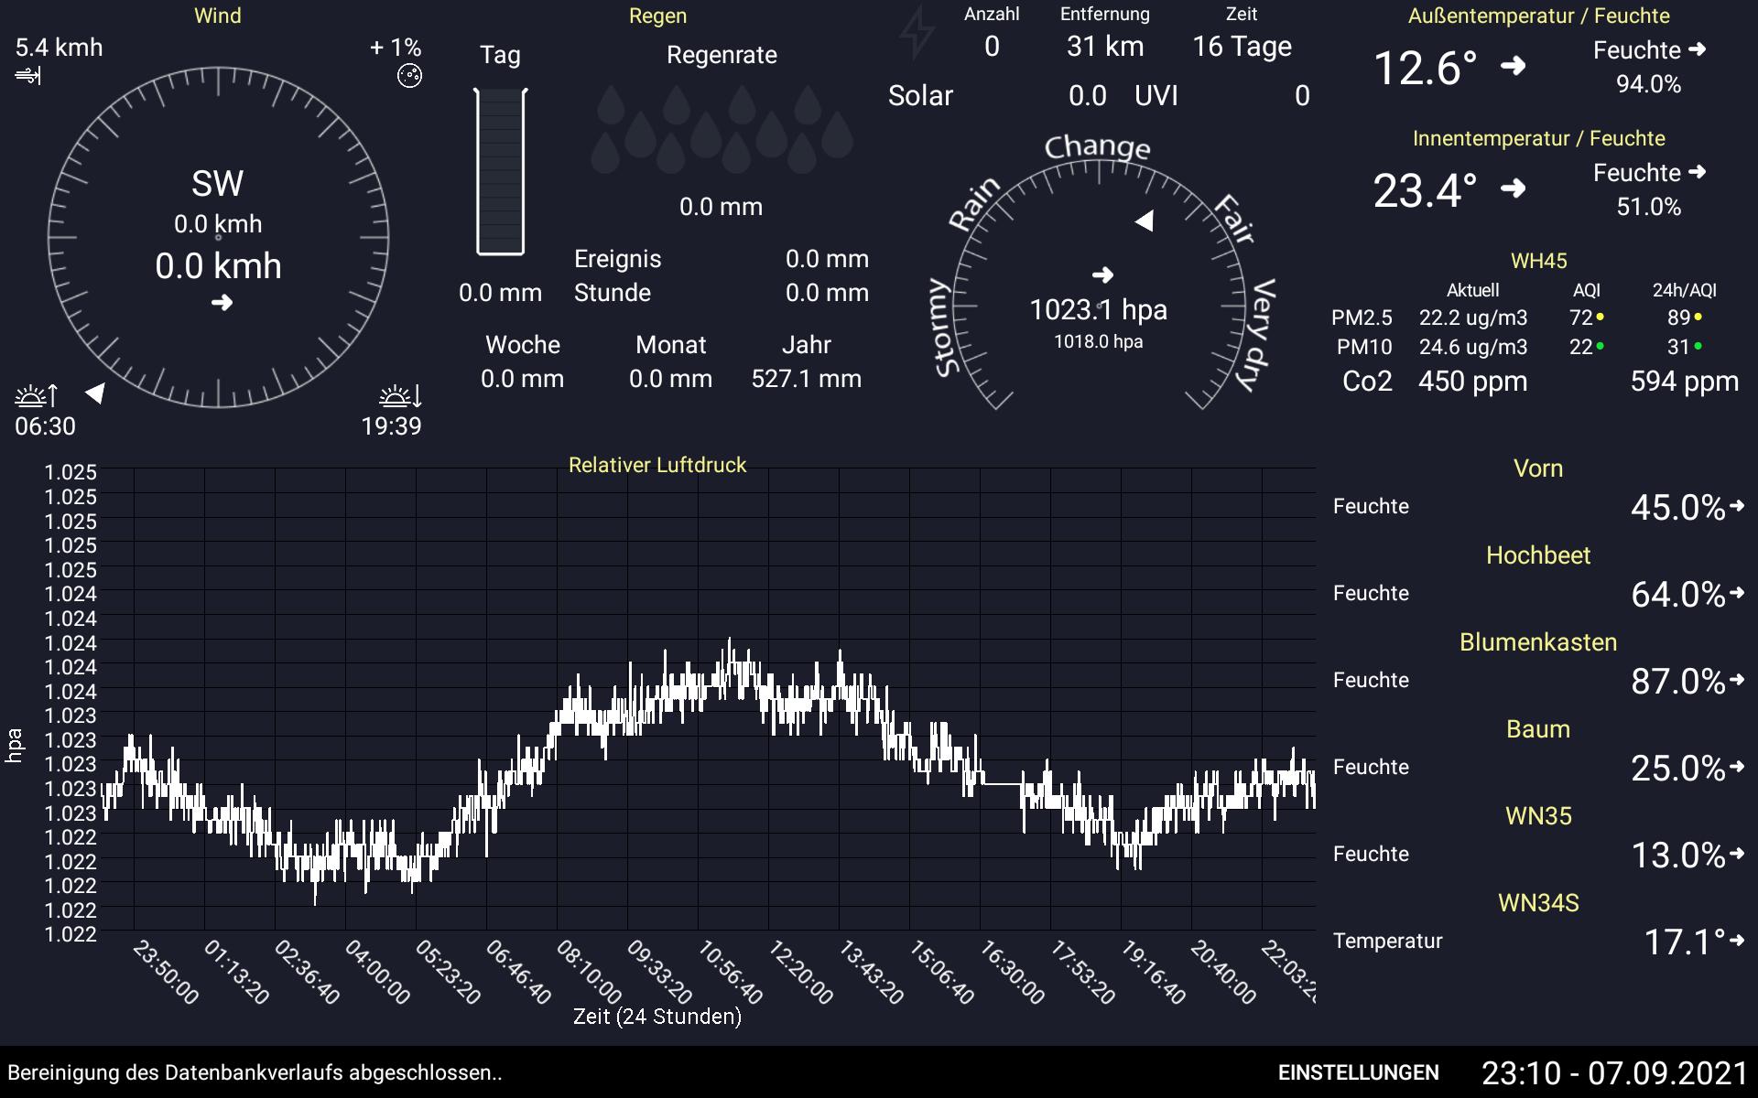The width and height of the screenshot is (1758, 1098).
Task: Click the raindrops Regenrate graphic
Action: 722,129
